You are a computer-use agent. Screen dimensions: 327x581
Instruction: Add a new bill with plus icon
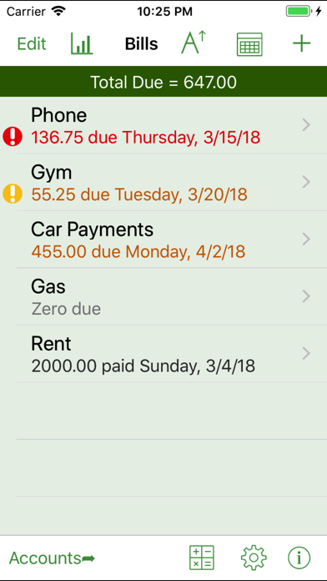click(301, 43)
